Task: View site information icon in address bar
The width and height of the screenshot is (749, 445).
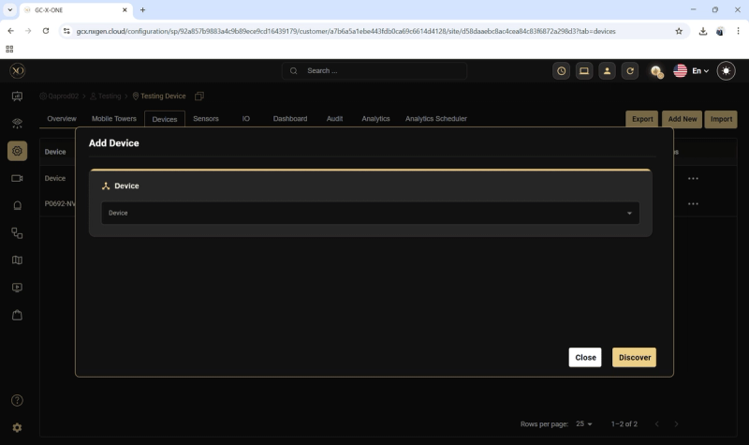Action: [x=66, y=31]
